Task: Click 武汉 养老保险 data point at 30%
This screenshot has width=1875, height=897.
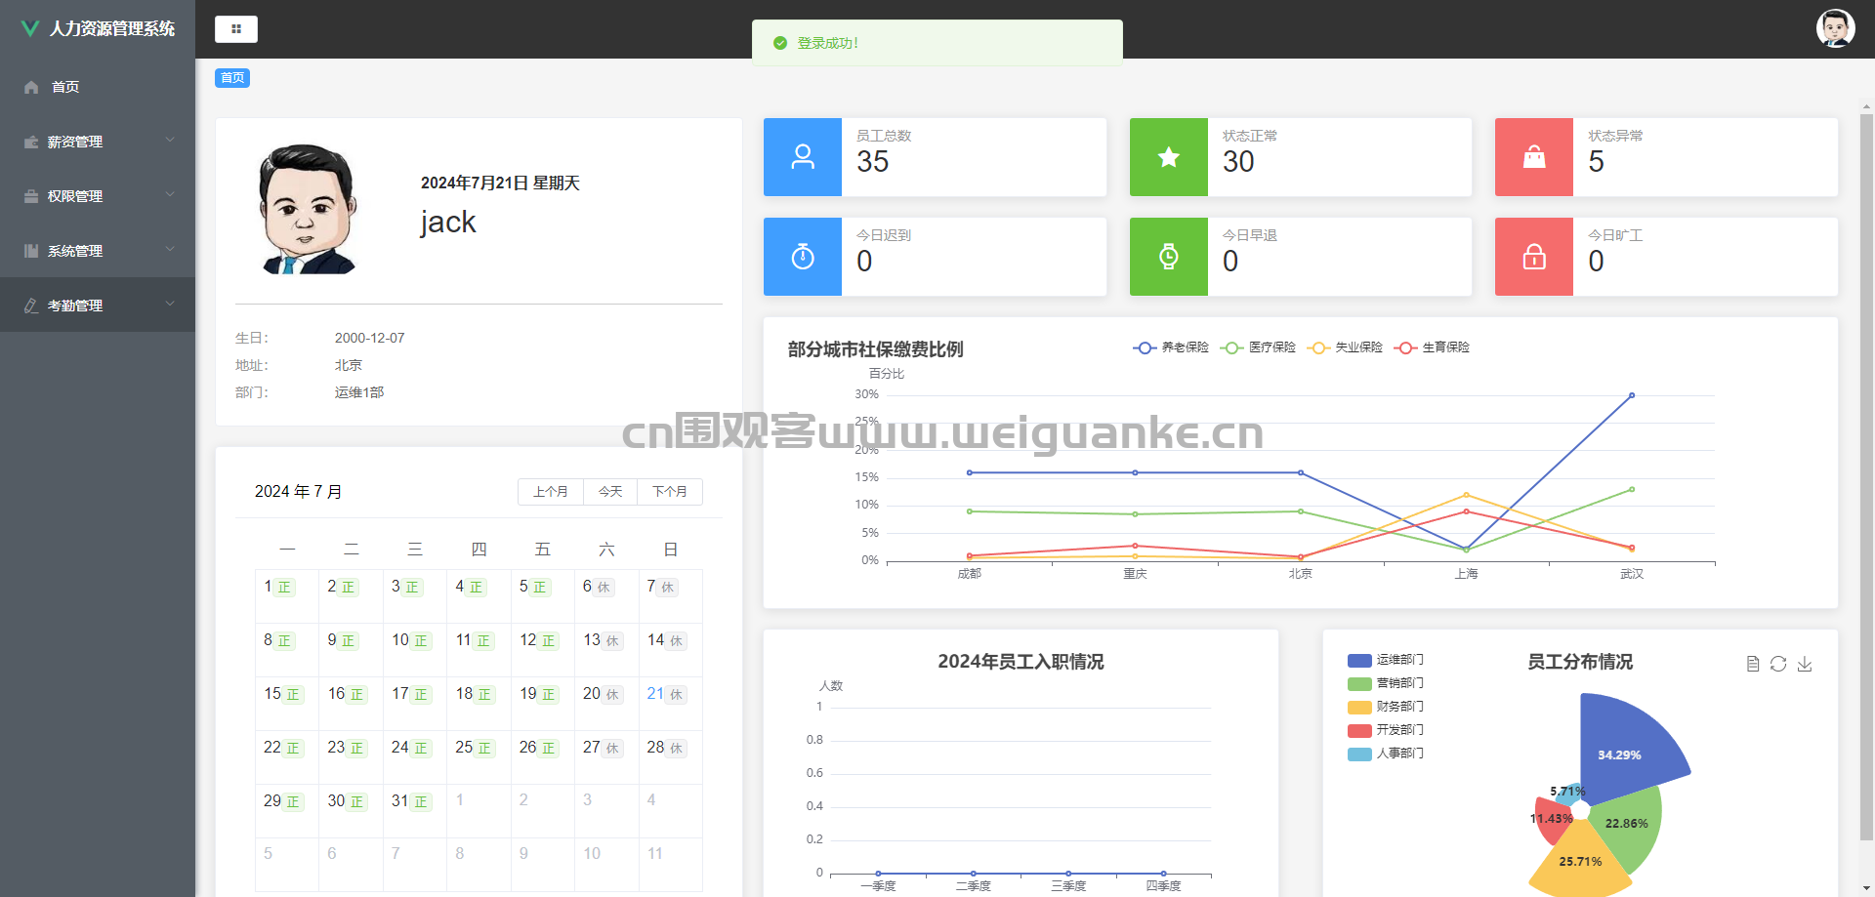Action: (x=1632, y=395)
